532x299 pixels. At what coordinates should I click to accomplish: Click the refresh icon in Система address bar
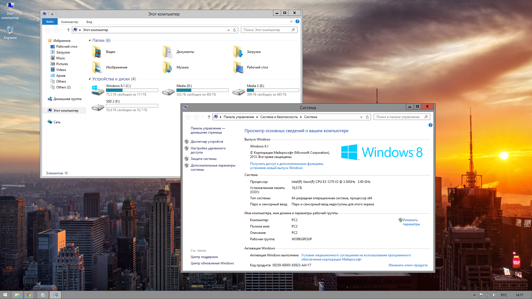[x=367, y=117]
